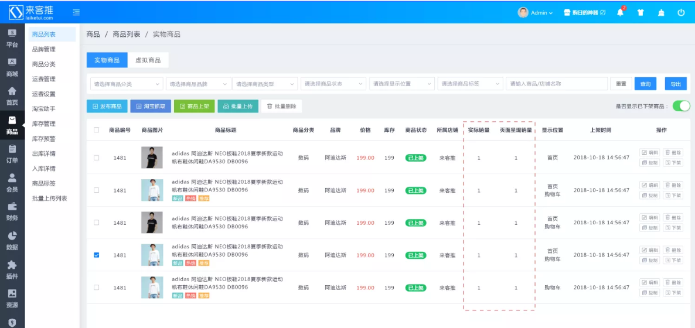Viewport: 695px width, 328px height.
Task: Focus the 请输入商品/店铺名称 search field
Action: [557, 84]
